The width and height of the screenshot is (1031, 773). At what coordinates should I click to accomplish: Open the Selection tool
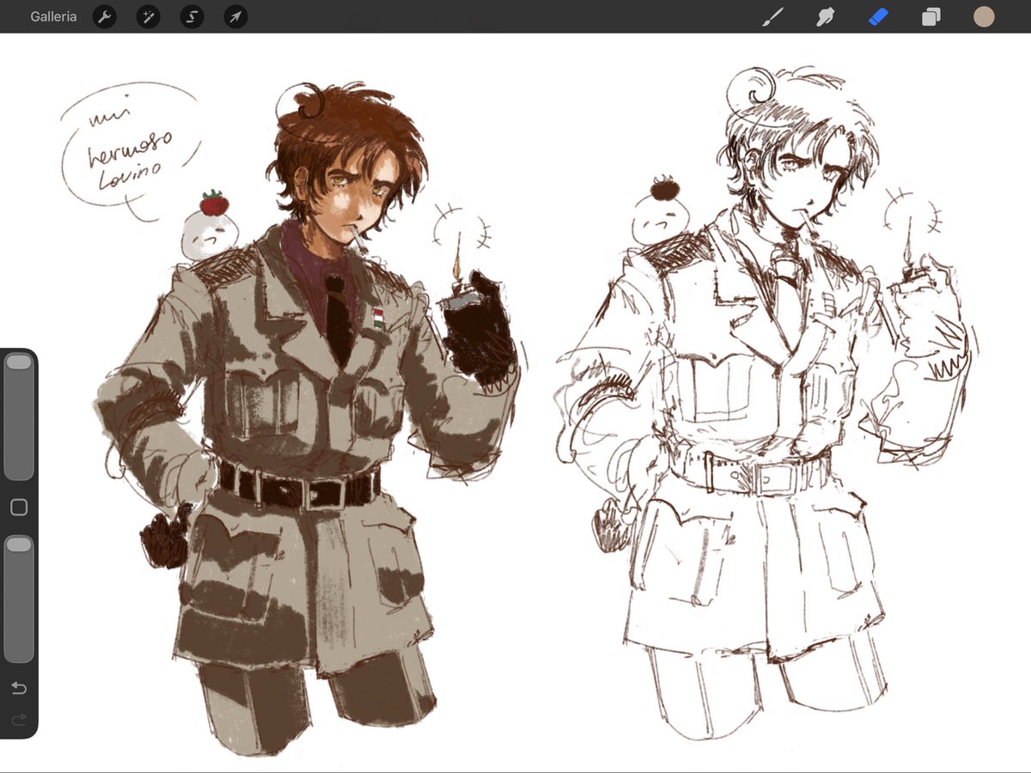[192, 16]
